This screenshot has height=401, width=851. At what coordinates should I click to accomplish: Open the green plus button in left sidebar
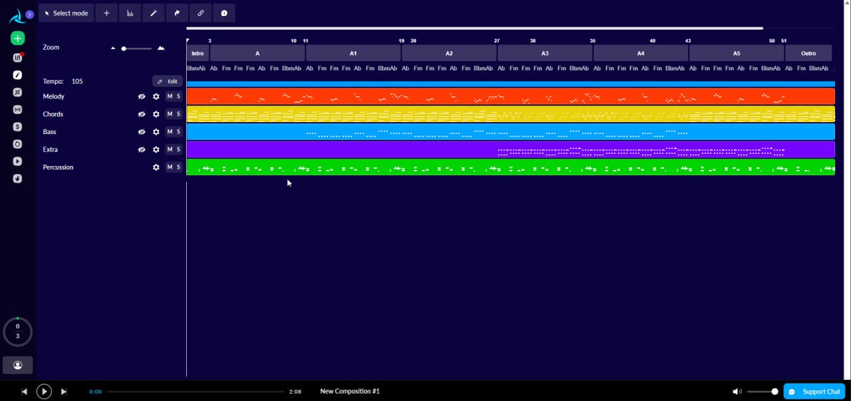tap(17, 38)
